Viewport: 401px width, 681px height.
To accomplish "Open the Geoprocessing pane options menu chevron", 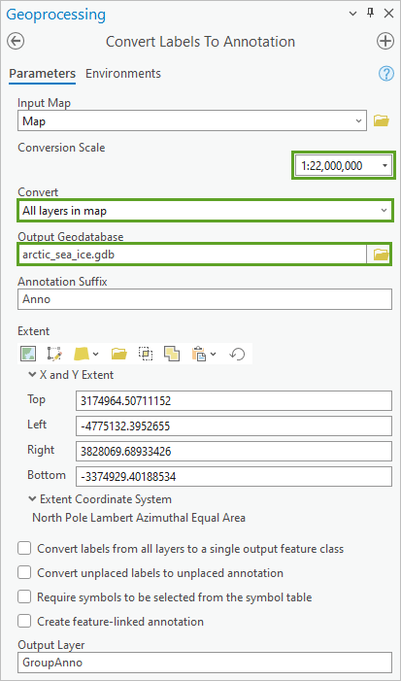I will (352, 14).
